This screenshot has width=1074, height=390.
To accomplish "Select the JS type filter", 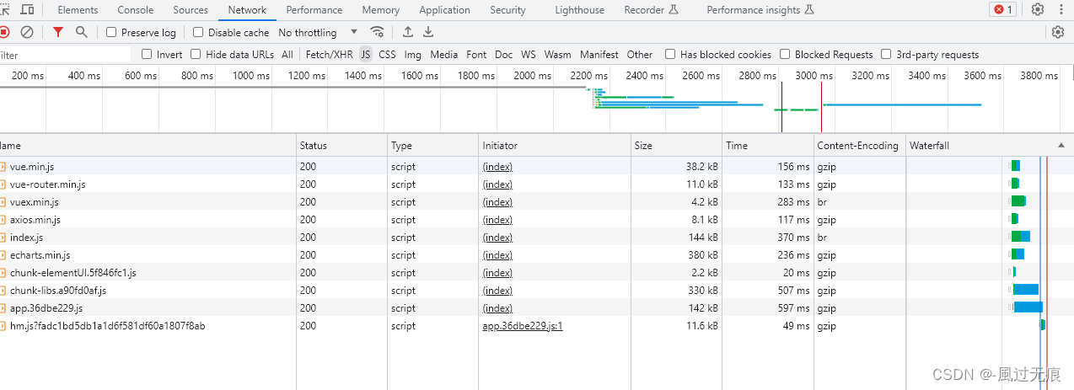I will click(366, 54).
